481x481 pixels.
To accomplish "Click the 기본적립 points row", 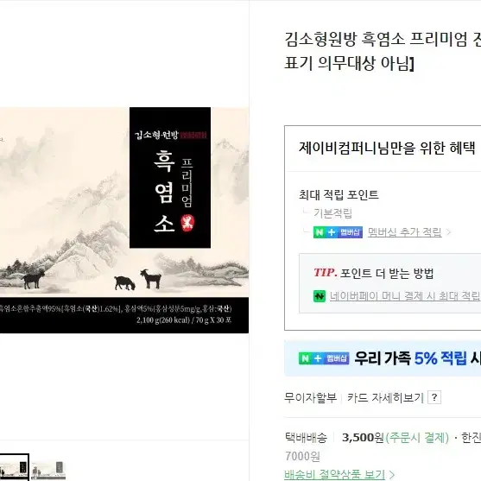I will tap(332, 213).
